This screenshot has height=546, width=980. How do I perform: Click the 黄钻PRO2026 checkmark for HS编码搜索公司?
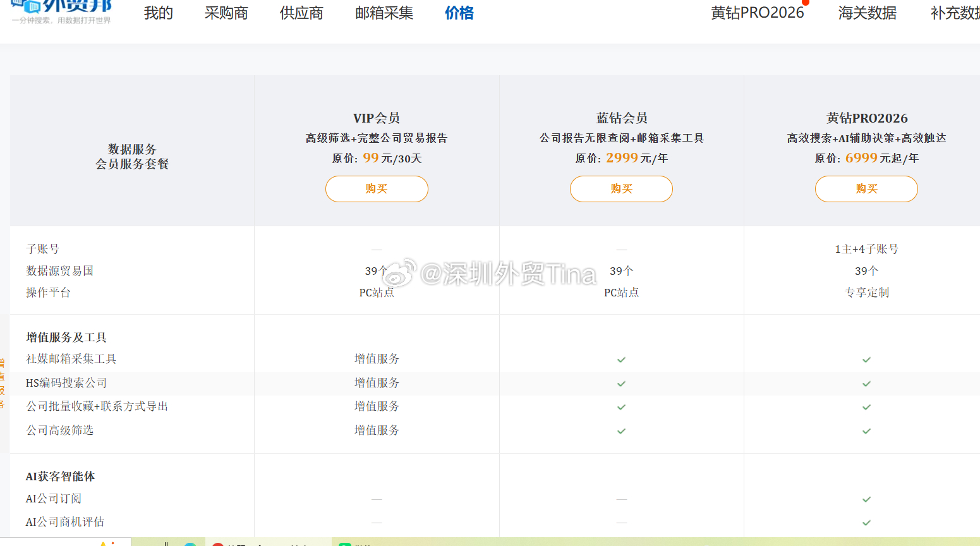(866, 384)
